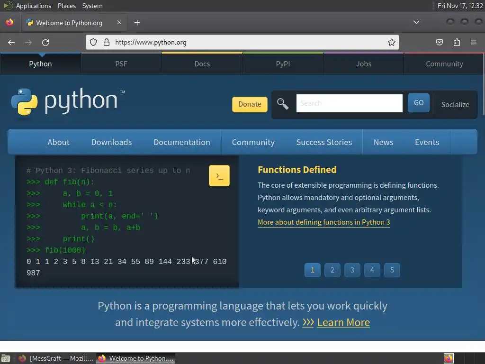Follow the Learn More link
This screenshot has height=364, width=485.
coord(344,322)
